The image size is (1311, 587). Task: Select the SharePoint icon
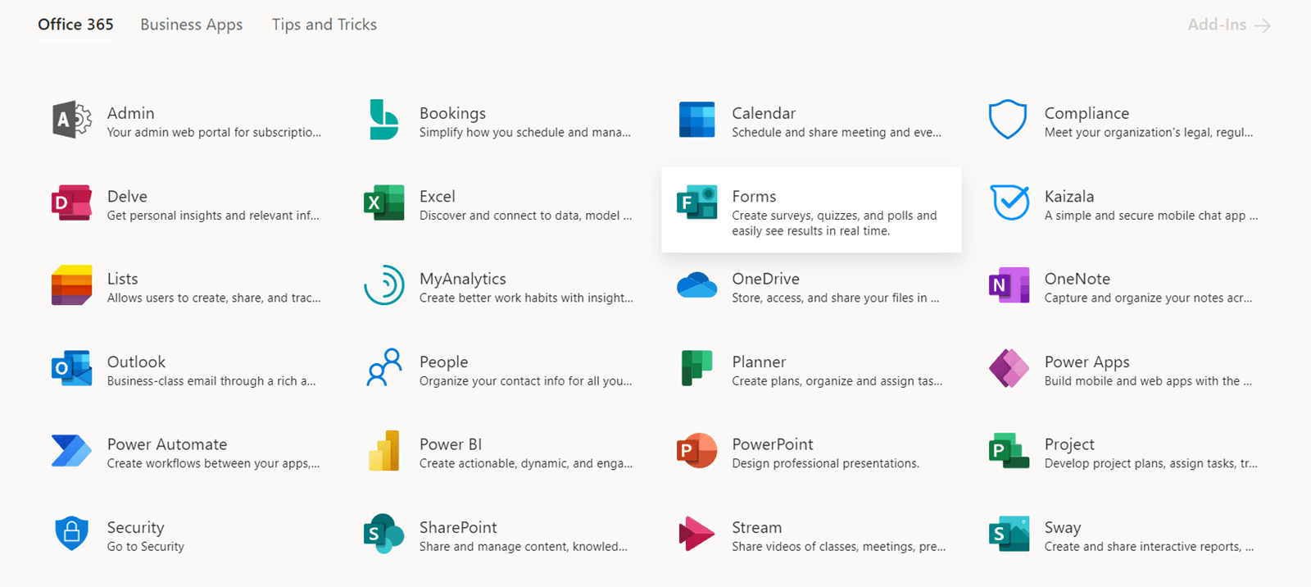click(x=383, y=535)
